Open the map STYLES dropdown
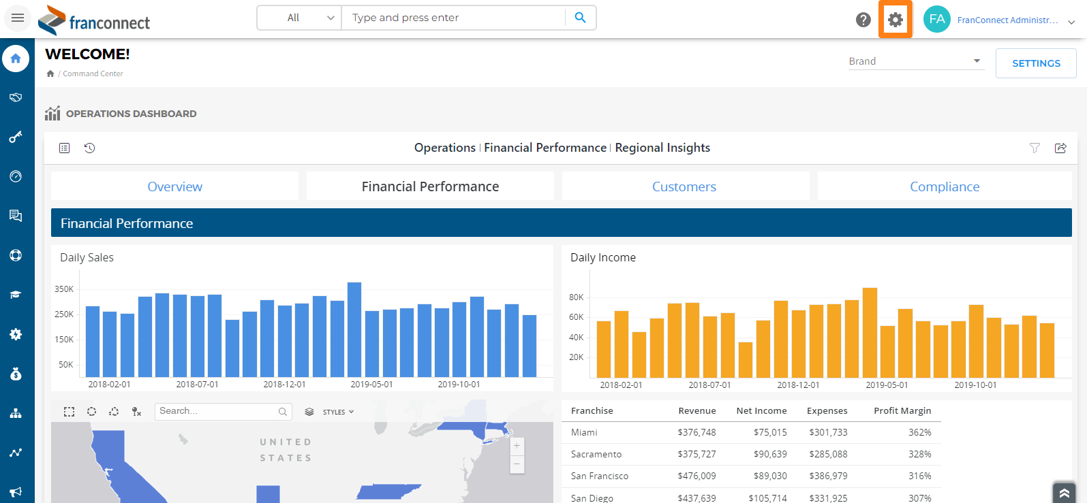 tap(338, 412)
